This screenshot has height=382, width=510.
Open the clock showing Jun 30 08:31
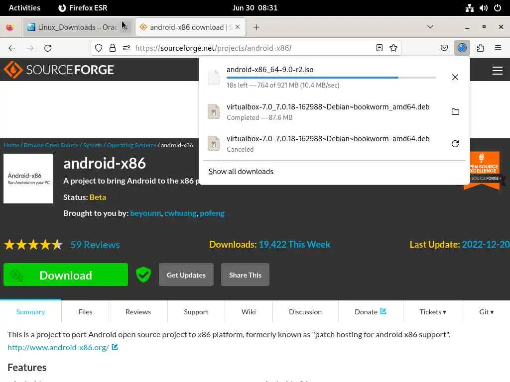(255, 8)
